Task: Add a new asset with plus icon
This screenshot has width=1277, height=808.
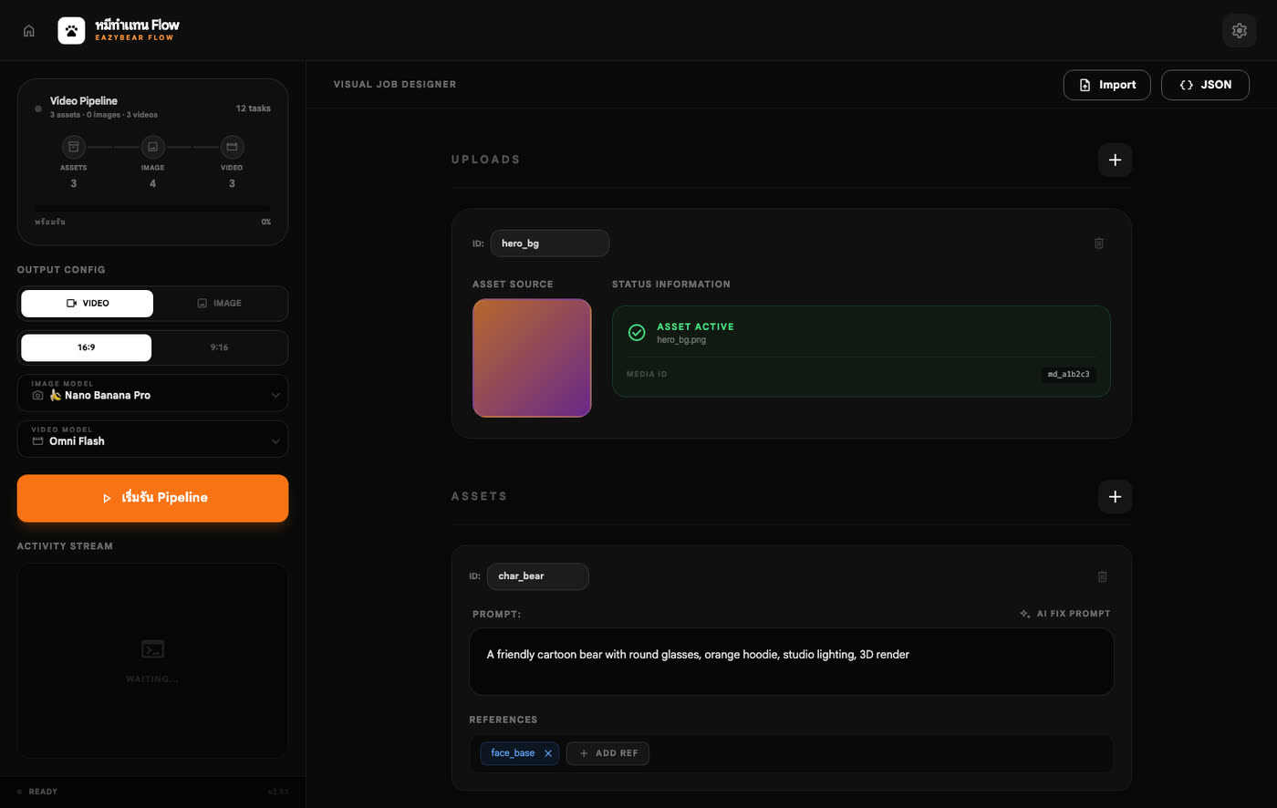Action: pyautogui.click(x=1115, y=497)
